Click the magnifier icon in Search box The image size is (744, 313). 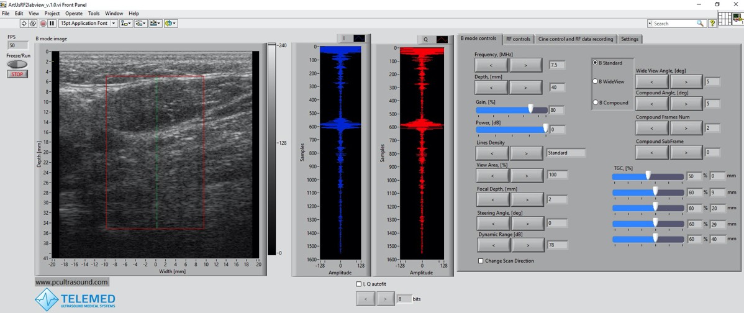(700, 23)
